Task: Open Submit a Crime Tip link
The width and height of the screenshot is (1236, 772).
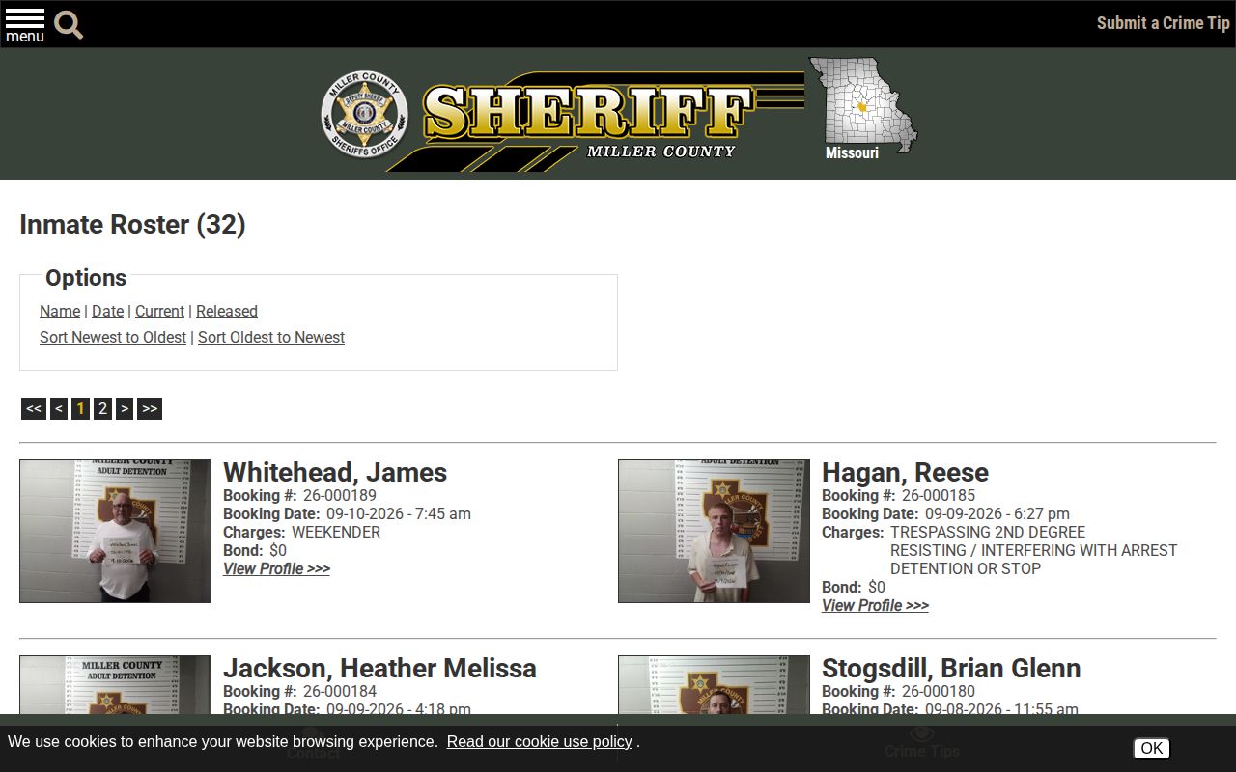Action: (1163, 23)
